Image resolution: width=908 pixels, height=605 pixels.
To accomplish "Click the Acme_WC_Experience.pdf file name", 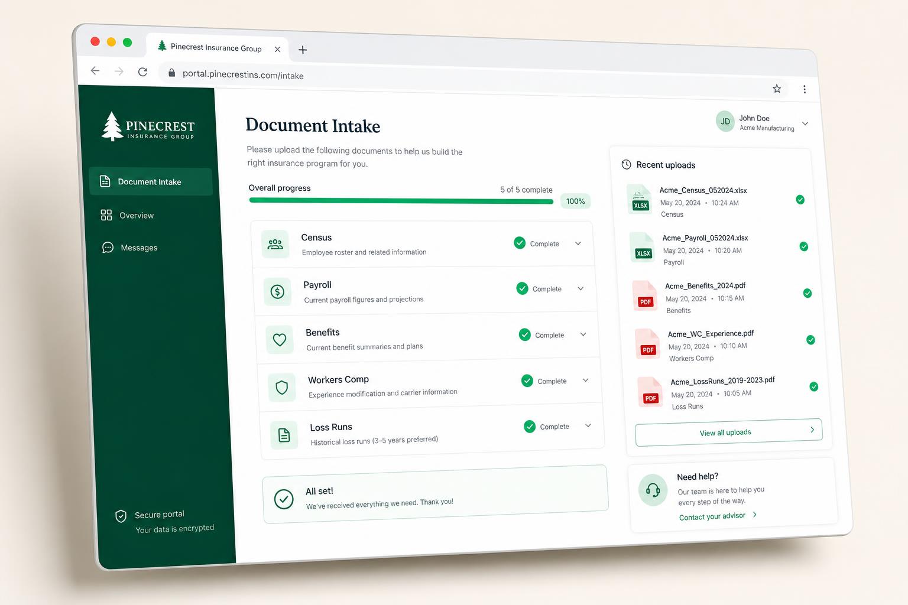I will 711,334.
